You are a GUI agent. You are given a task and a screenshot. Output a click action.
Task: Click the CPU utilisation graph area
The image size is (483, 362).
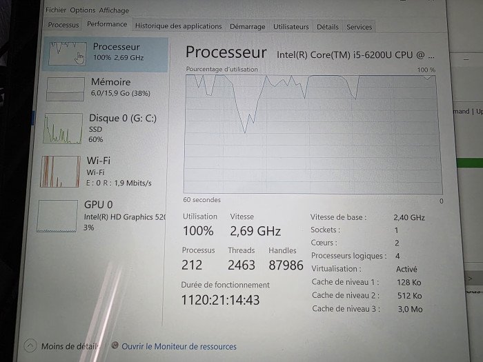pyautogui.click(x=312, y=134)
